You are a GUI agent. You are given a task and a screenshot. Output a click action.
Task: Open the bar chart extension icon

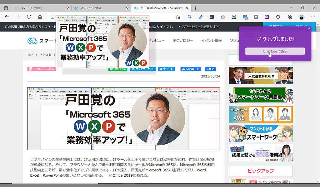pyautogui.click(x=212, y=17)
